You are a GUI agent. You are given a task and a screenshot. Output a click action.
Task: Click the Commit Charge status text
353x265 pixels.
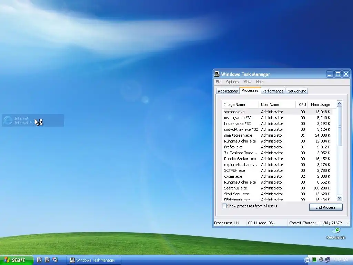click(x=316, y=223)
